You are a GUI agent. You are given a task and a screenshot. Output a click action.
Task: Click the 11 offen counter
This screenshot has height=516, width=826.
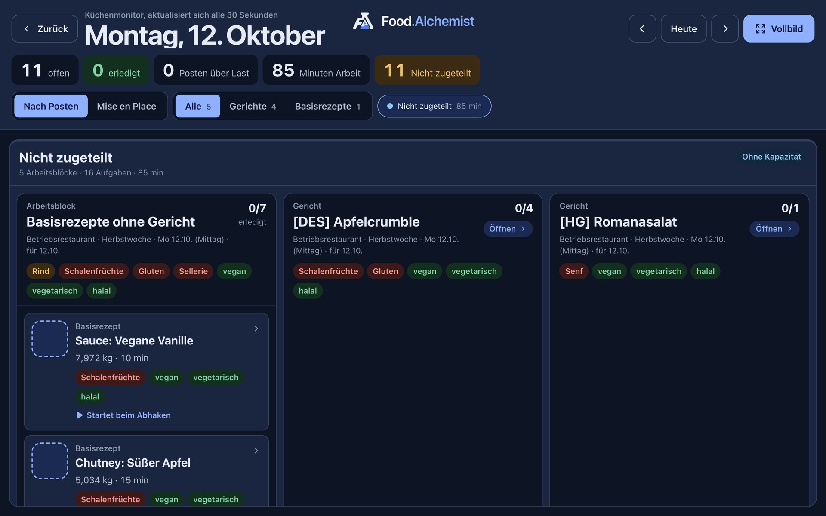(45, 70)
